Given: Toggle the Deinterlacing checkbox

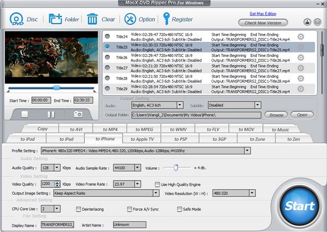Looking at the screenshot, I should click(78, 209).
